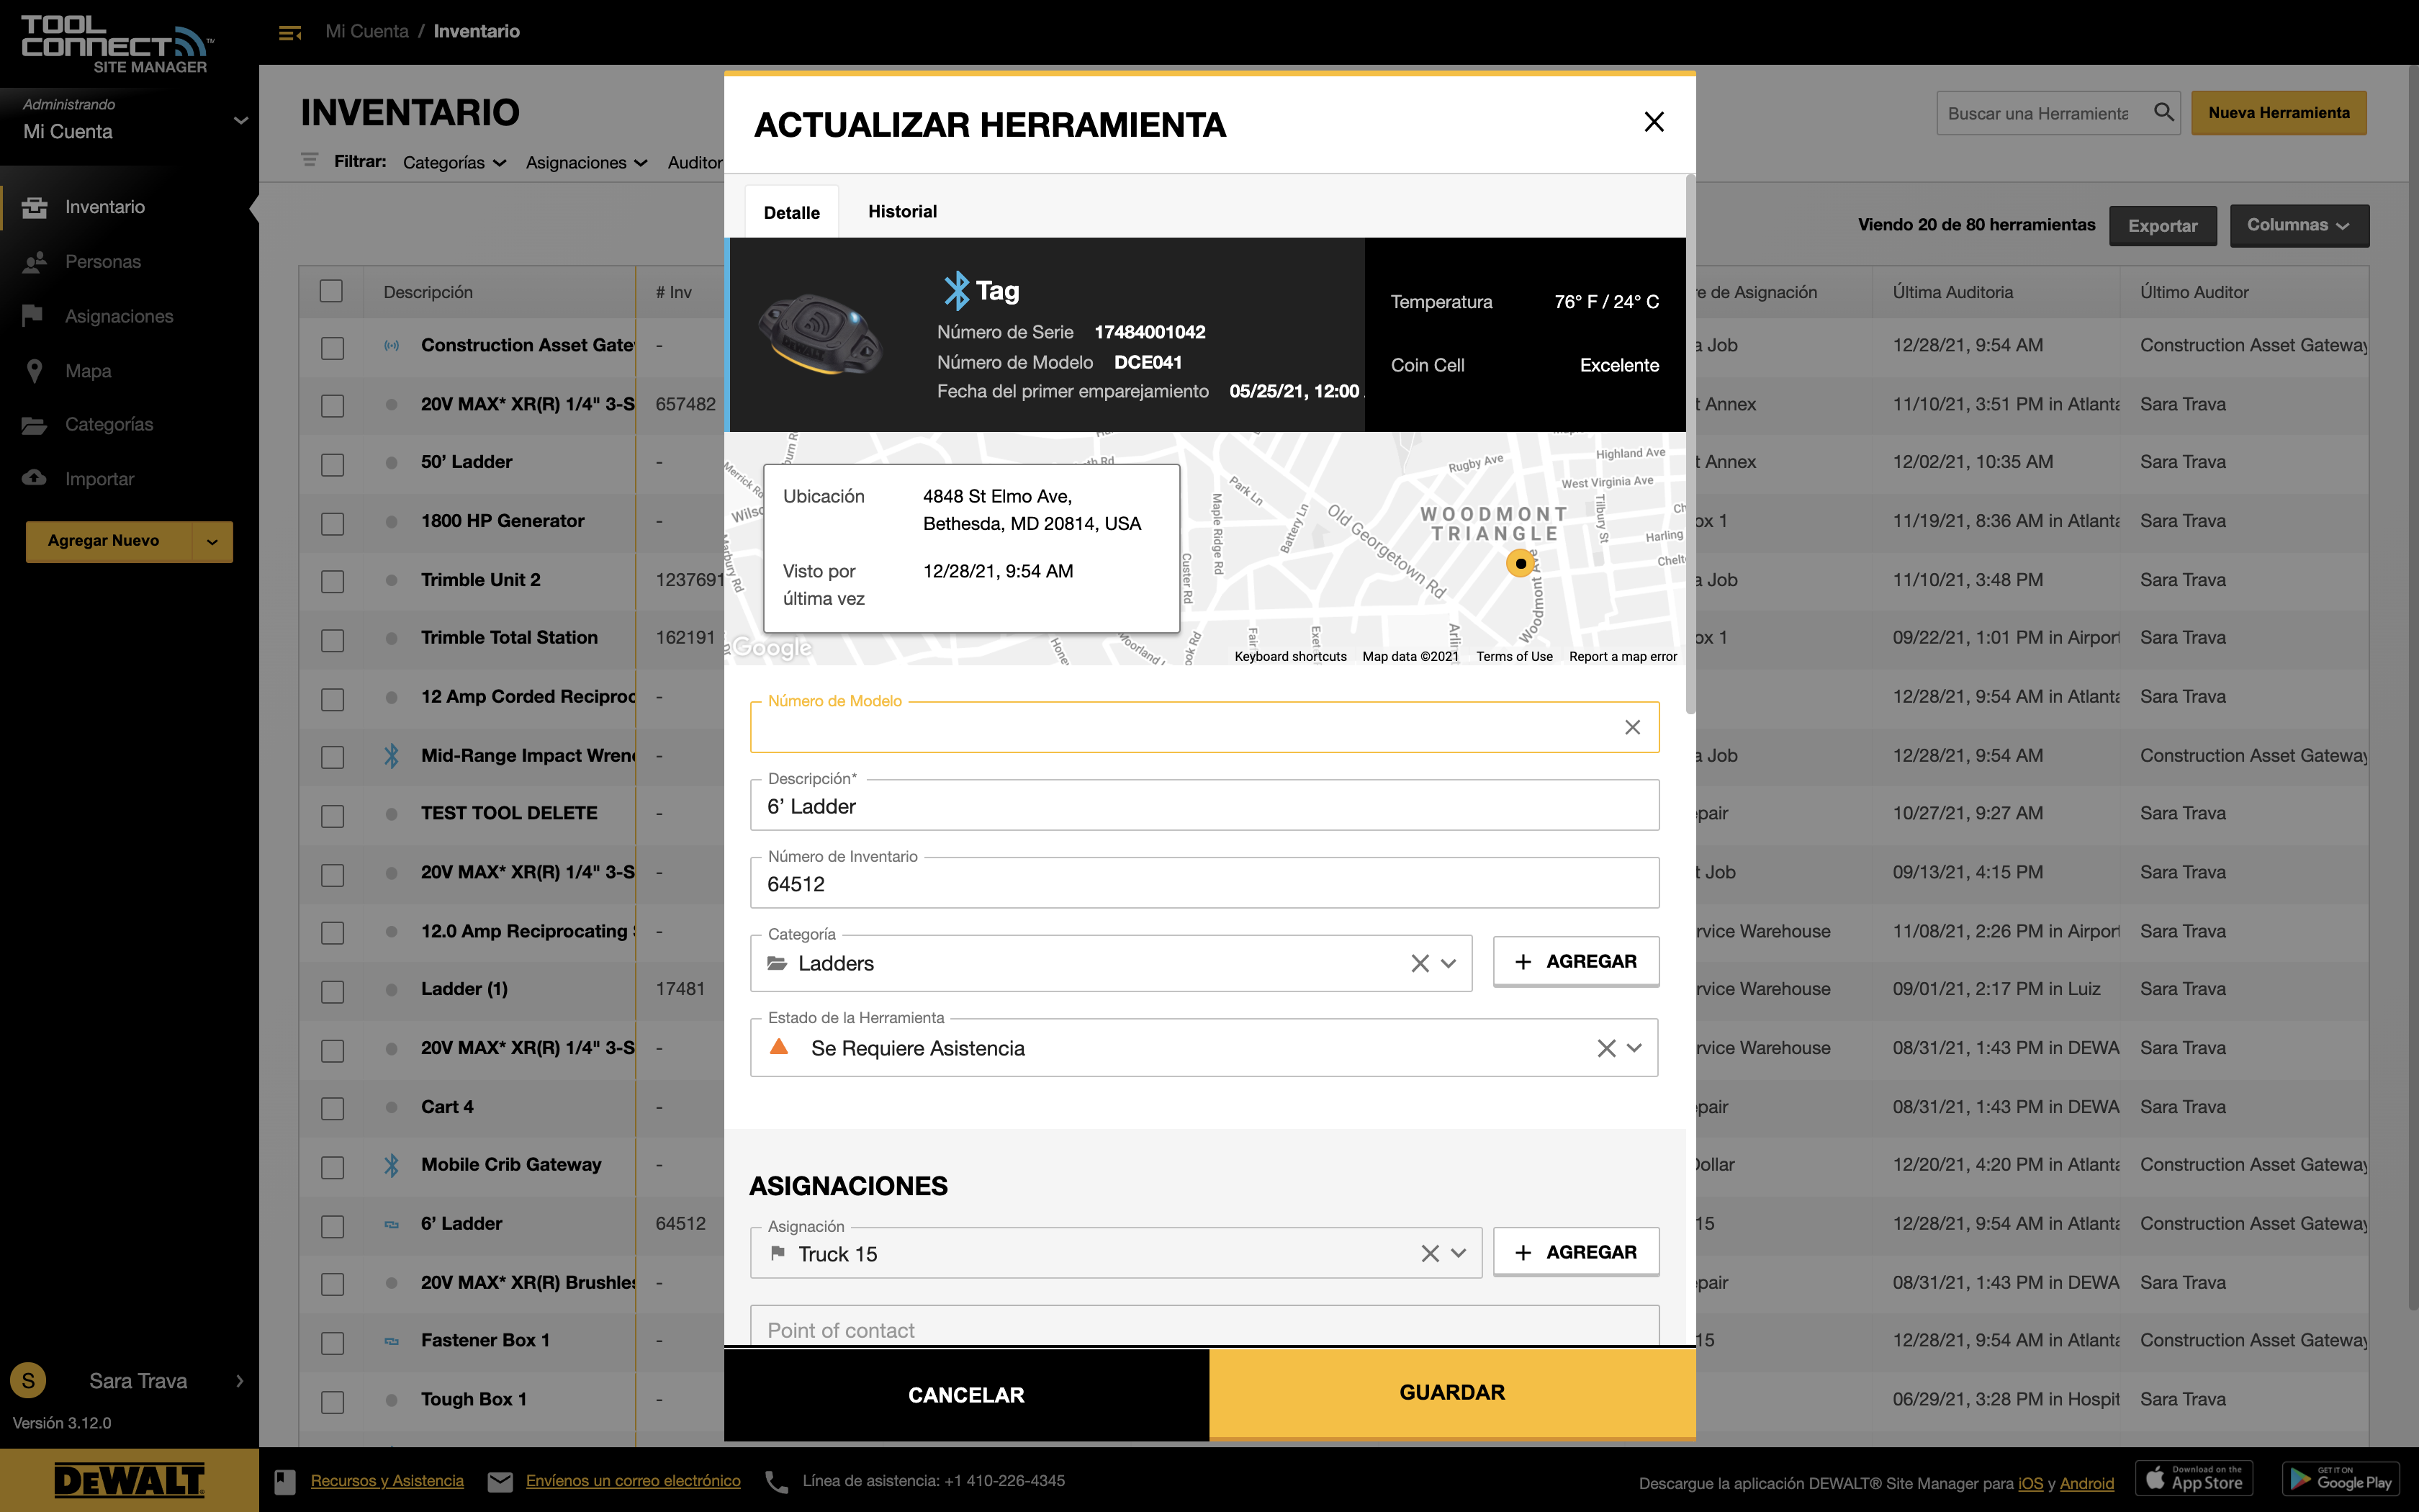
Task: Check the 1800 HP Generator row checkbox
Action: pos(332,524)
